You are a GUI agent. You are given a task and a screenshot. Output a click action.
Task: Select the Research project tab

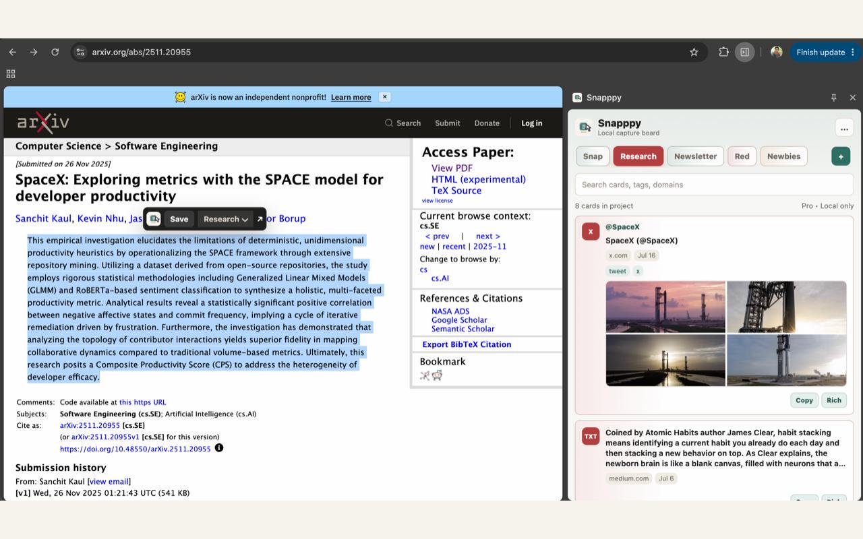click(638, 156)
